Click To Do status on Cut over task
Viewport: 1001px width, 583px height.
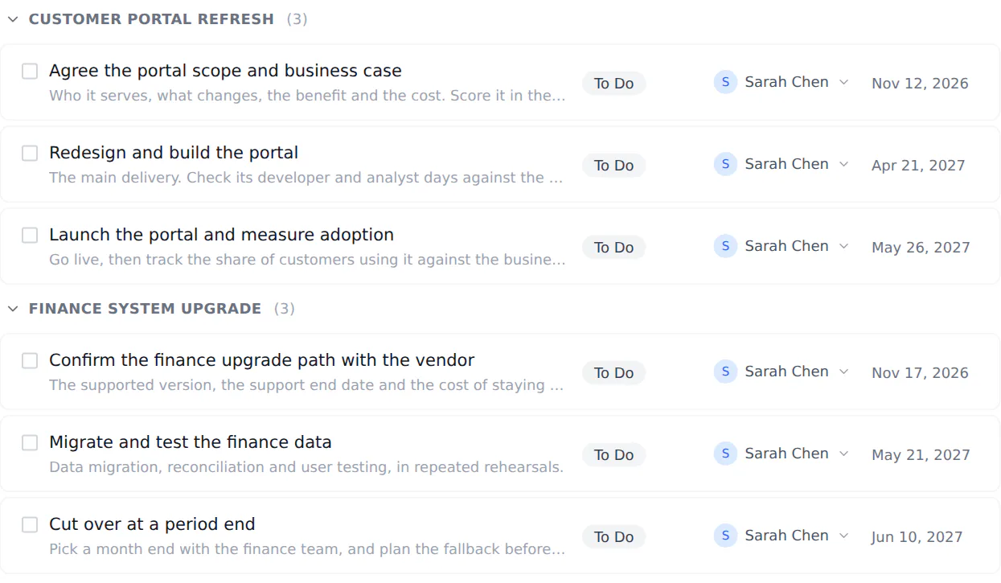pyautogui.click(x=613, y=537)
